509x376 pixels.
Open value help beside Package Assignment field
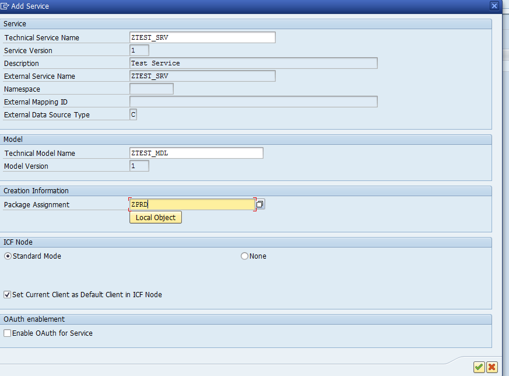point(261,204)
